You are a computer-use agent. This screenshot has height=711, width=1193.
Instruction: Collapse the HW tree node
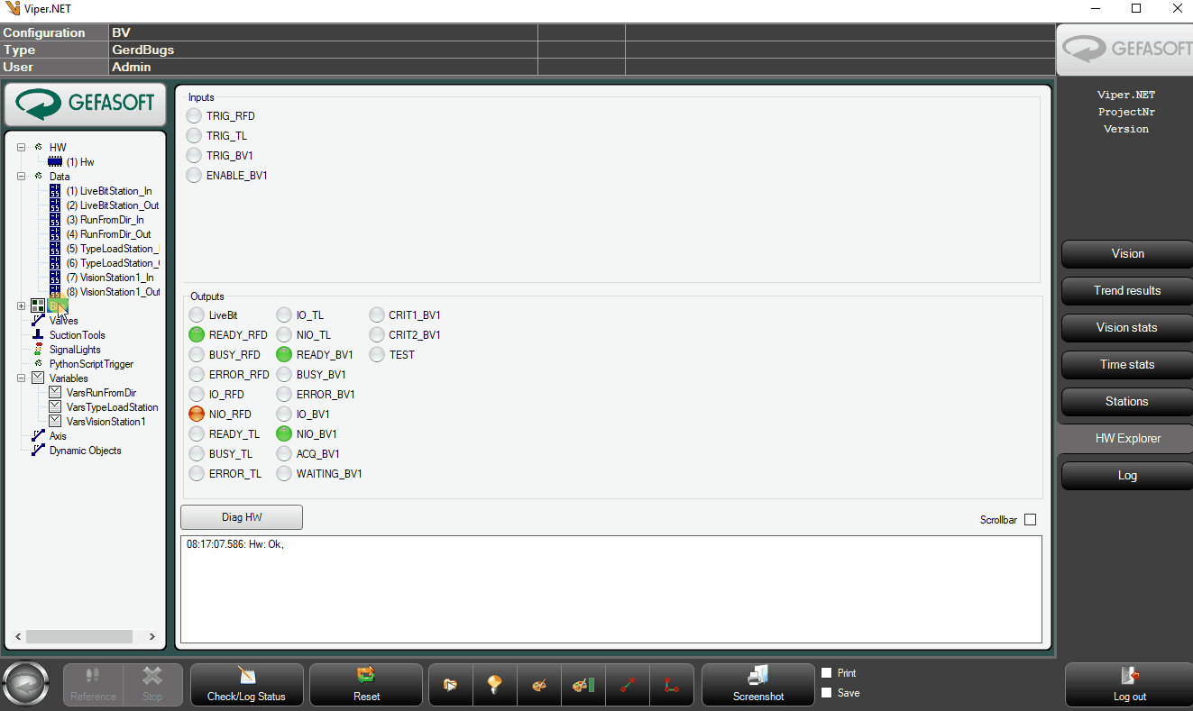click(22, 147)
